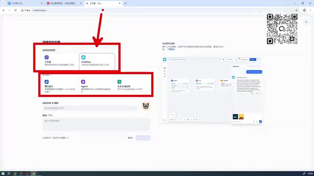Select the 工作室 - Dify browser tab
The height and width of the screenshot is (176, 314).
tap(103, 3)
